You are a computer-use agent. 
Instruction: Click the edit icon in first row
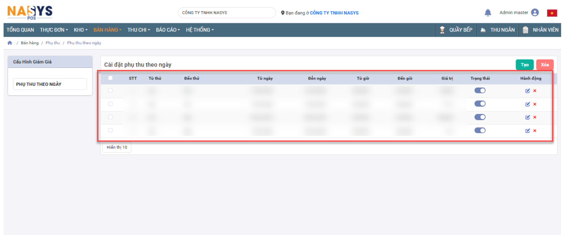tap(528, 91)
